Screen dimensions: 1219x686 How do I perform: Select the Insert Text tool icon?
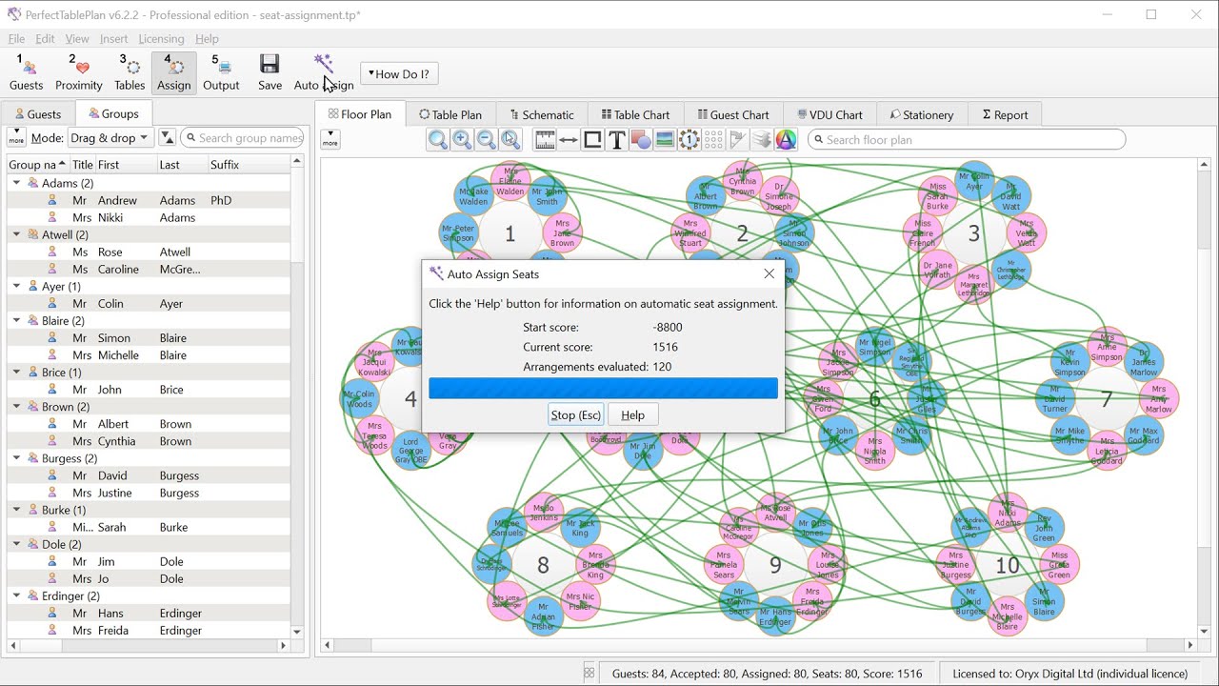pyautogui.click(x=617, y=139)
